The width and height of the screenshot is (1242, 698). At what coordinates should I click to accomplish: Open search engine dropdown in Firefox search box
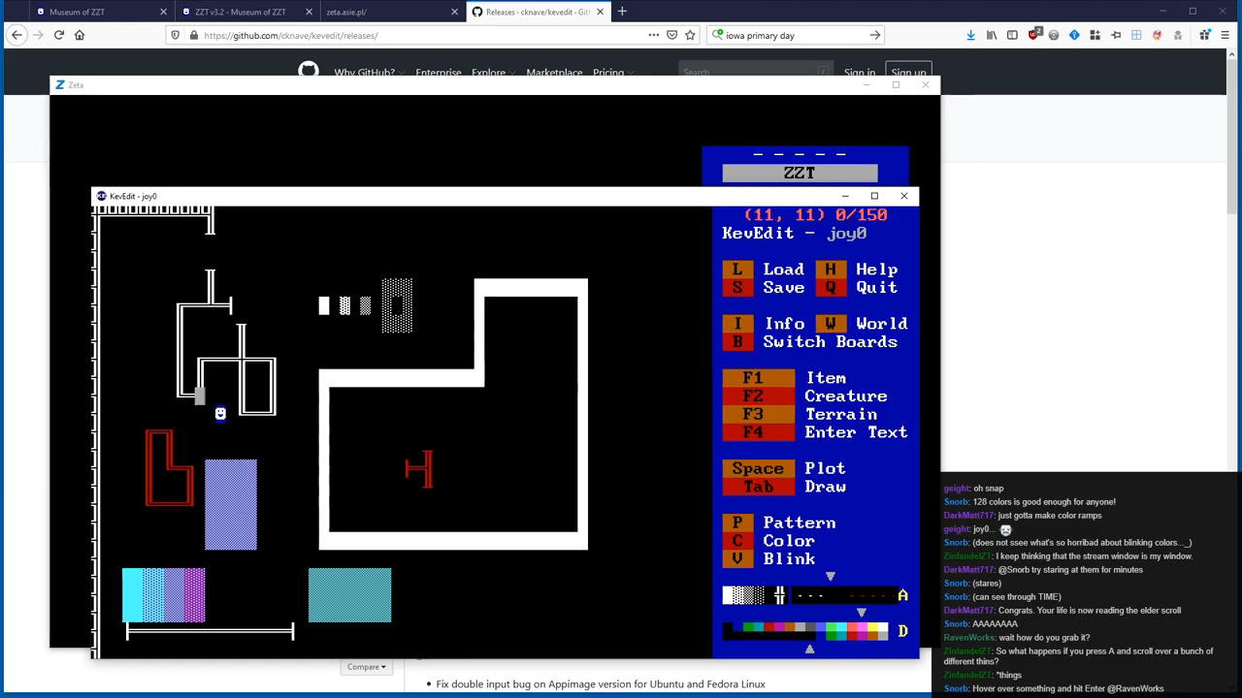pos(718,35)
